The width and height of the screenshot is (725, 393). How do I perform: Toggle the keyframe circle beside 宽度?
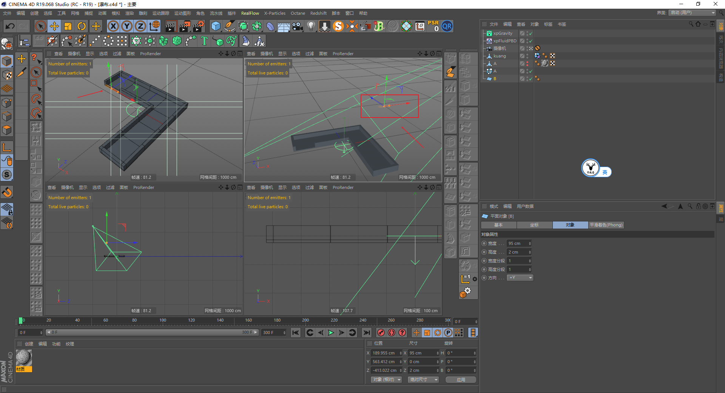[484, 243]
